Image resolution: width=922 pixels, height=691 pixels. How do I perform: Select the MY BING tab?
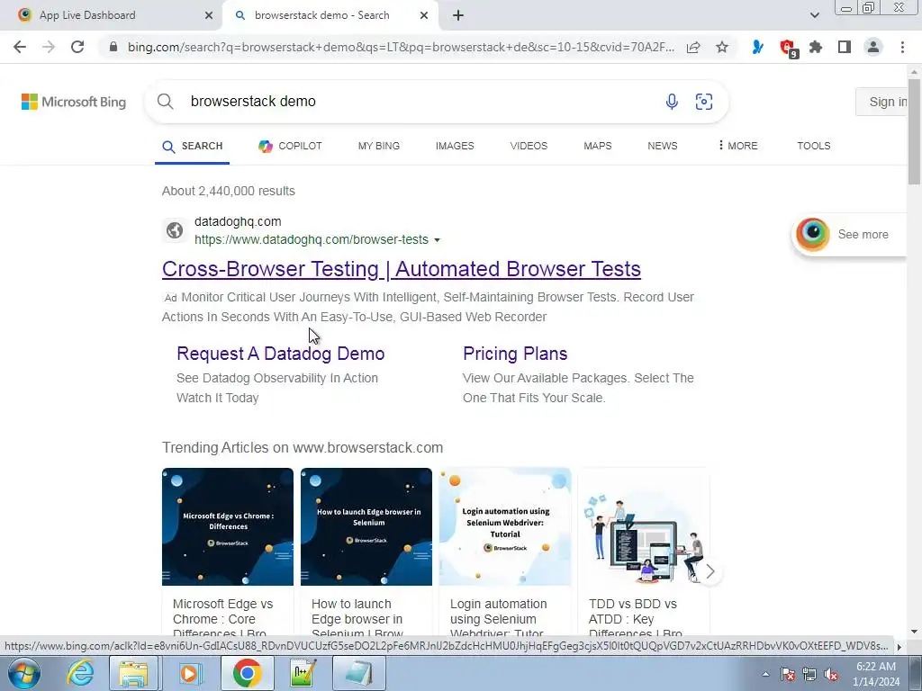[379, 146]
